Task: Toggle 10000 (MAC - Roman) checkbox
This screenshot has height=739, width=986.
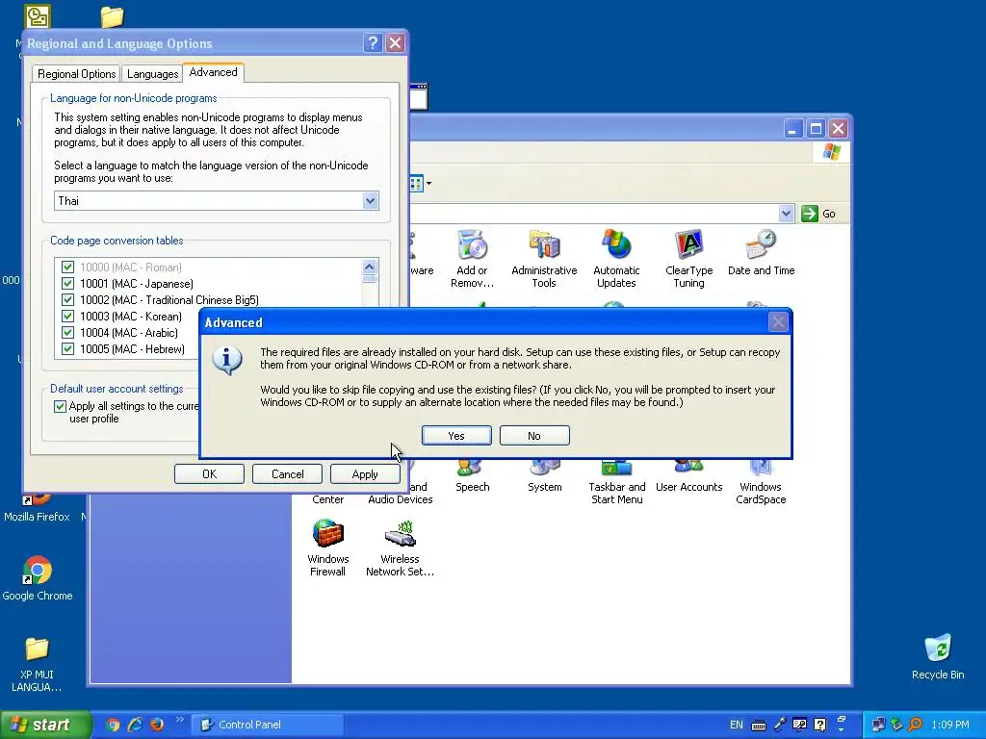Action: pos(68,268)
